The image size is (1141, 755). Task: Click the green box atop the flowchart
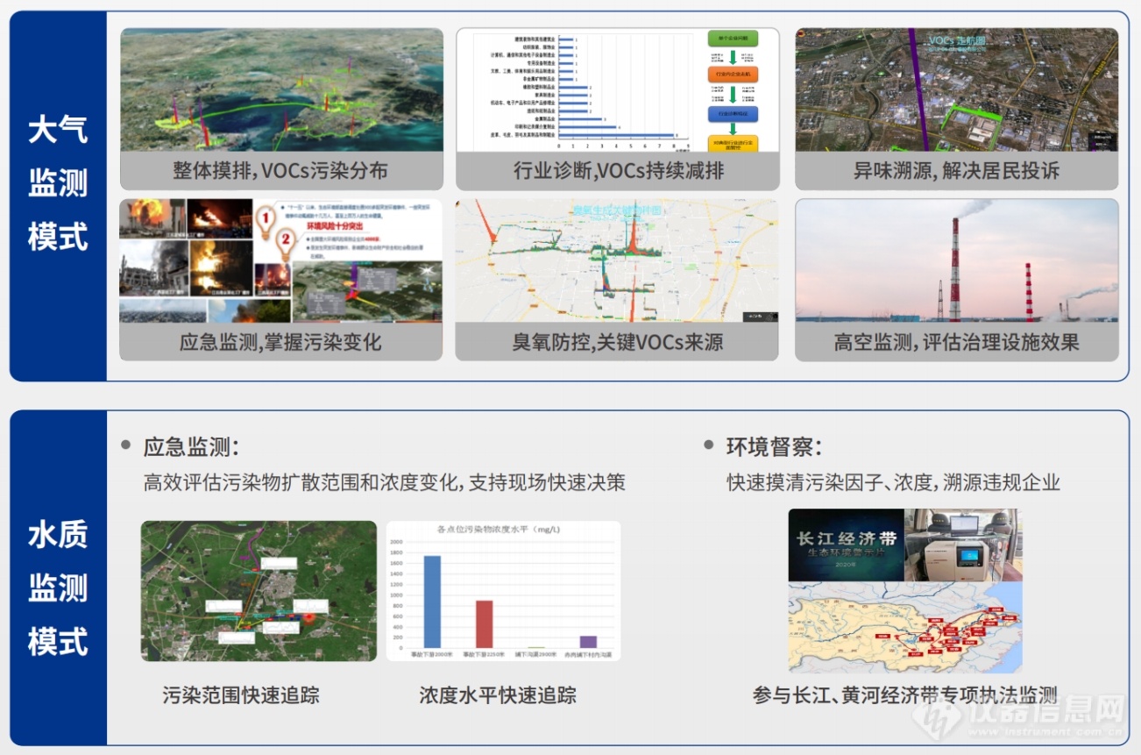click(x=733, y=39)
